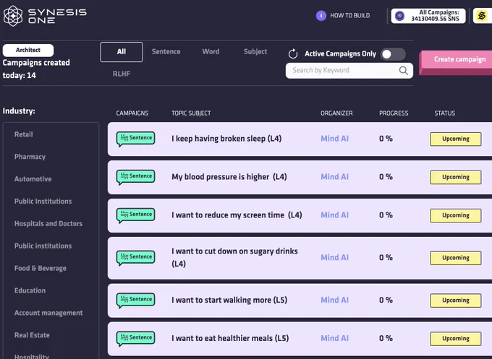Screen dimensions: 492x359
Task: Select the All filter tab
Action: click(x=122, y=52)
